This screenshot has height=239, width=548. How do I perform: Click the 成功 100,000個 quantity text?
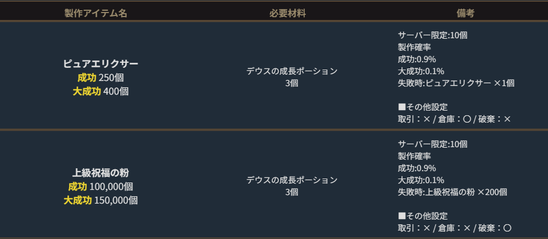pos(100,187)
